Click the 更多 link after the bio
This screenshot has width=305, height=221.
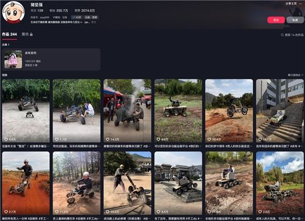pyautogui.click(x=94, y=22)
